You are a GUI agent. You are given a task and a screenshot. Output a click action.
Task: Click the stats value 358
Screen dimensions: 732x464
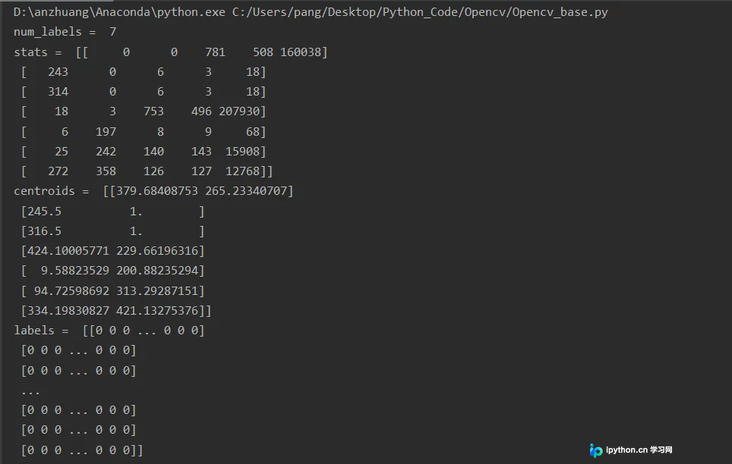coord(106,171)
